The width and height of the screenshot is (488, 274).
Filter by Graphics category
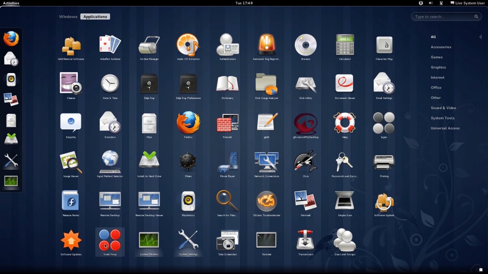pos(438,67)
